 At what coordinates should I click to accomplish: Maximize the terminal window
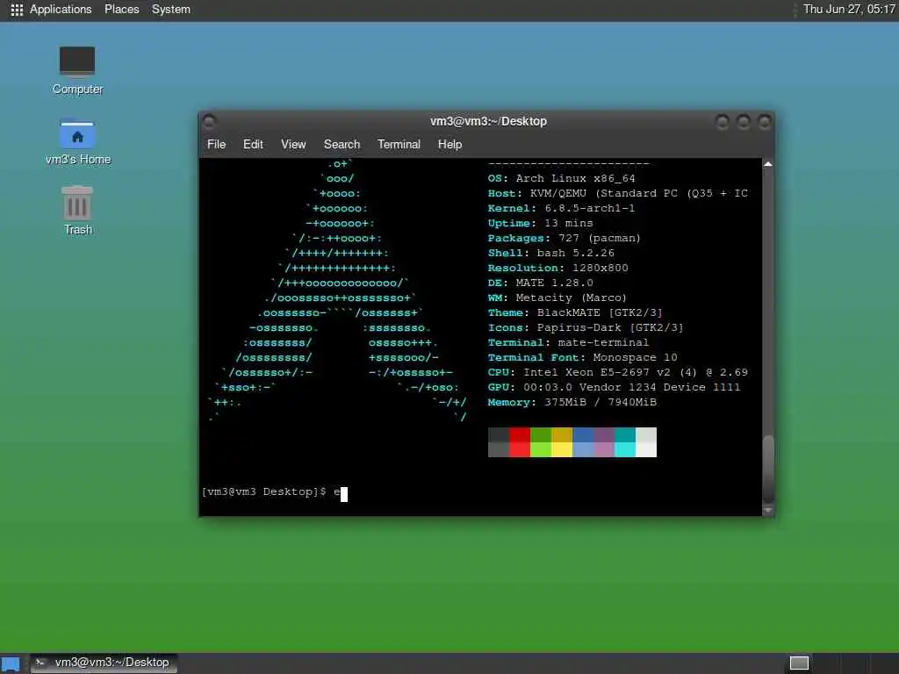click(x=743, y=121)
